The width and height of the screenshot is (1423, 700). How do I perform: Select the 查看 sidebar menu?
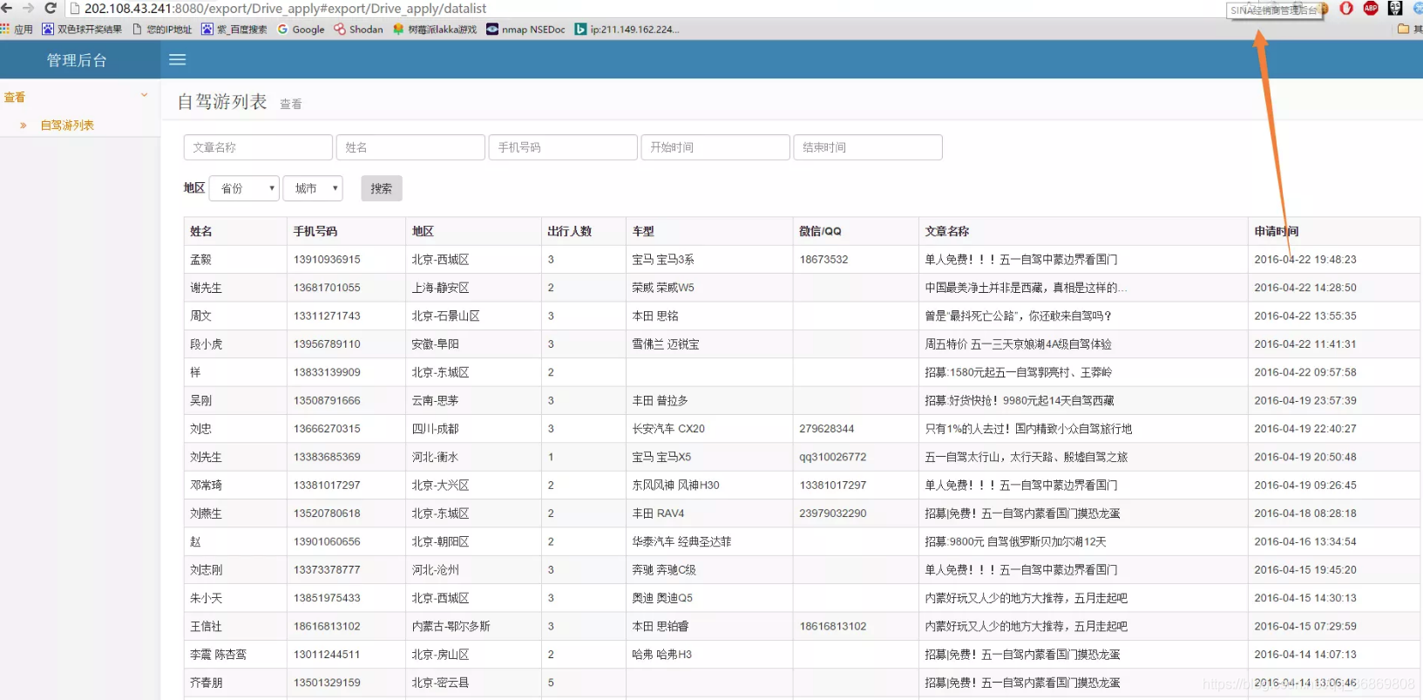point(15,98)
